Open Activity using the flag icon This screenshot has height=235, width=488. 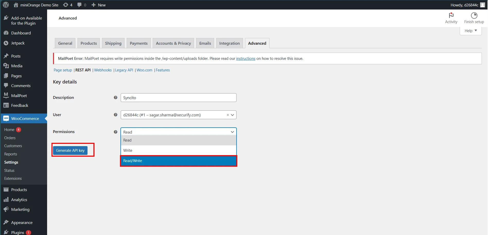(451, 15)
